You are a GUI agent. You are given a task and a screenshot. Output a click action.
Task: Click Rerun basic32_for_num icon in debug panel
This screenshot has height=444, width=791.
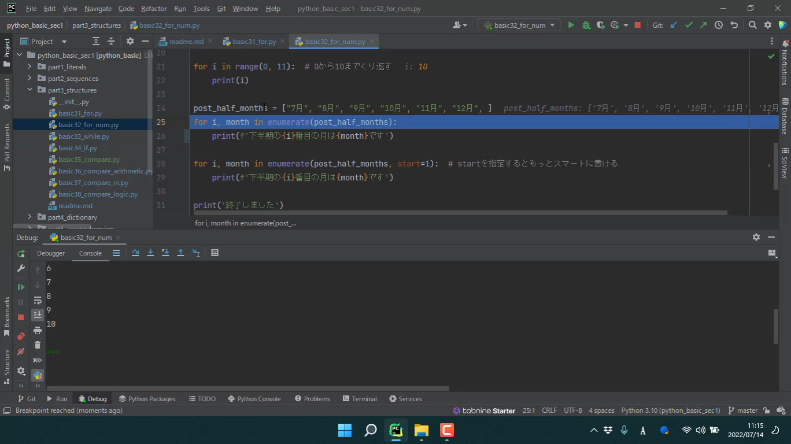point(21,254)
